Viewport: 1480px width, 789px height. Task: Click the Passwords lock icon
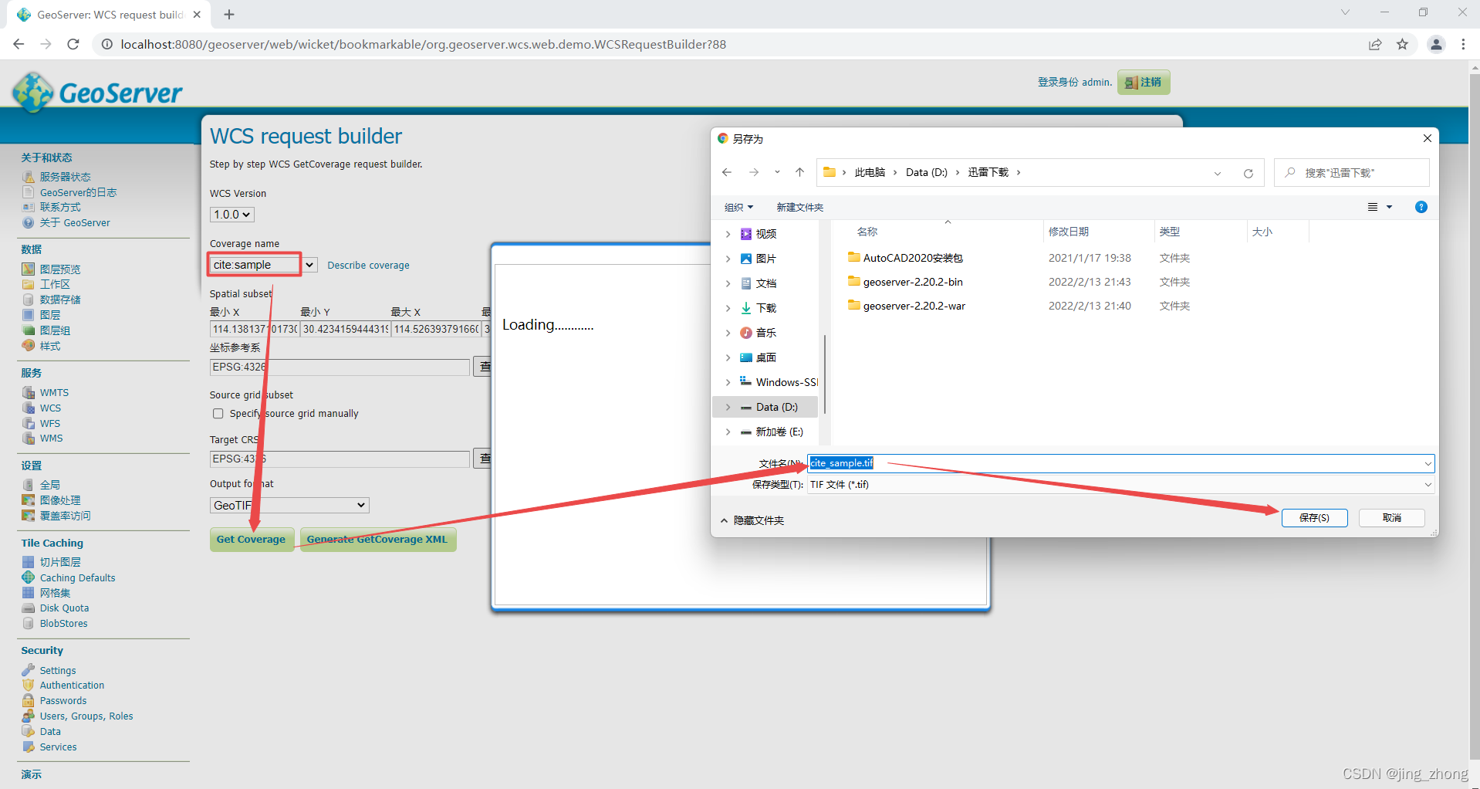29,700
